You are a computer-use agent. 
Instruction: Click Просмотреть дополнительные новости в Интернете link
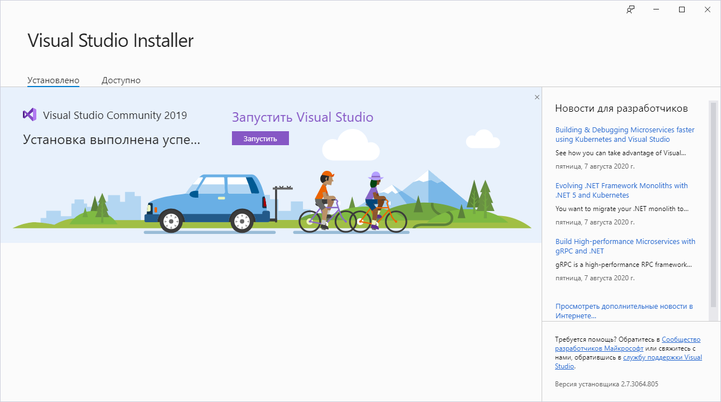pos(624,311)
